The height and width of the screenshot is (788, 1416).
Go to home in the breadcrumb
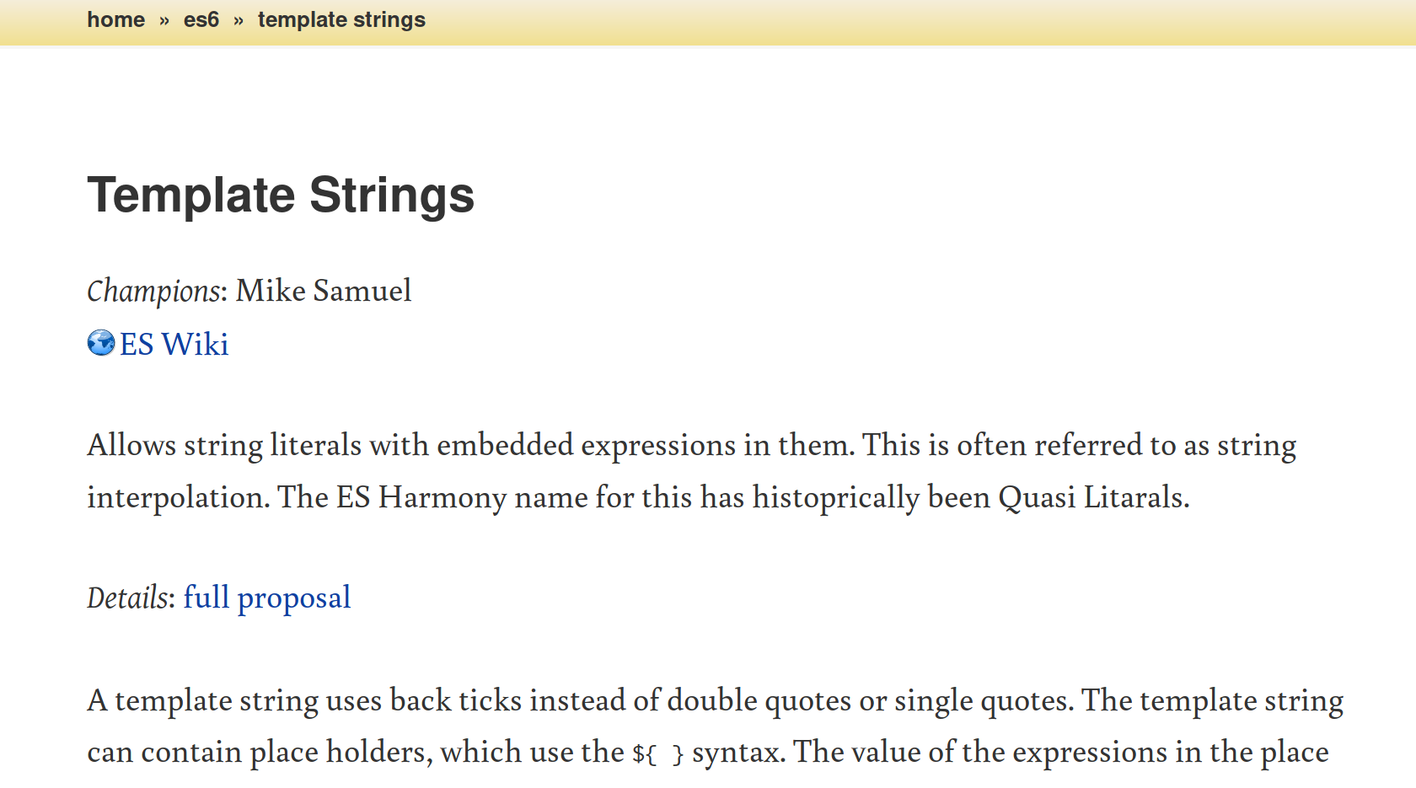point(116,19)
